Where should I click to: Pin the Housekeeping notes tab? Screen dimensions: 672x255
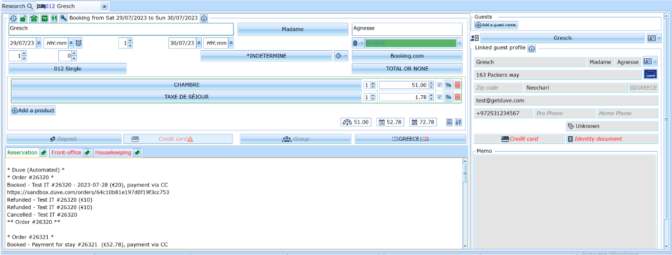pos(137,153)
